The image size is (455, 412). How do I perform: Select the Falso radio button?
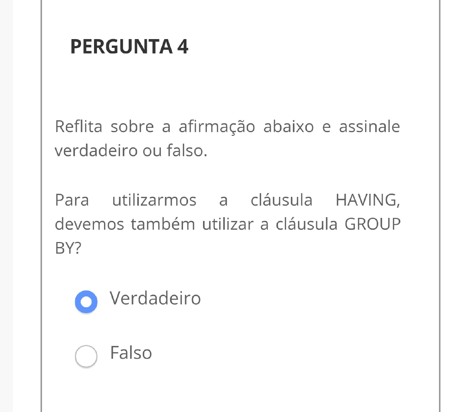(86, 356)
